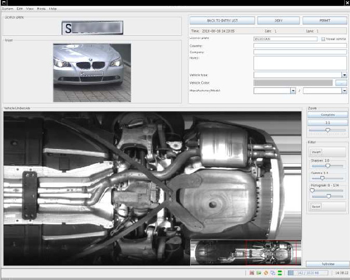Click the red status icon in the status bar

(x=252, y=272)
